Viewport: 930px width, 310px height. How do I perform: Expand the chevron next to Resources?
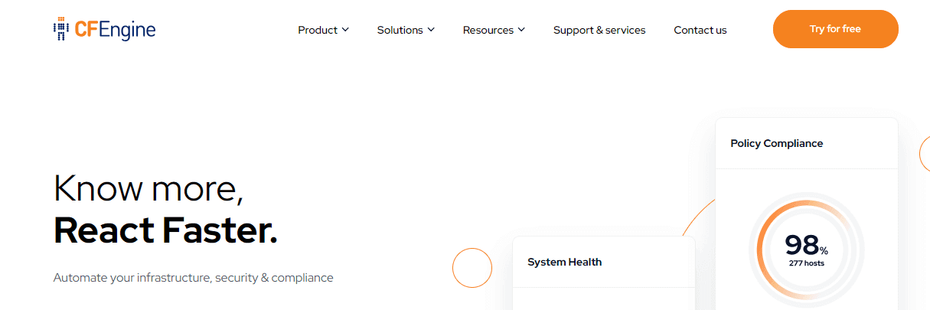pyautogui.click(x=521, y=30)
